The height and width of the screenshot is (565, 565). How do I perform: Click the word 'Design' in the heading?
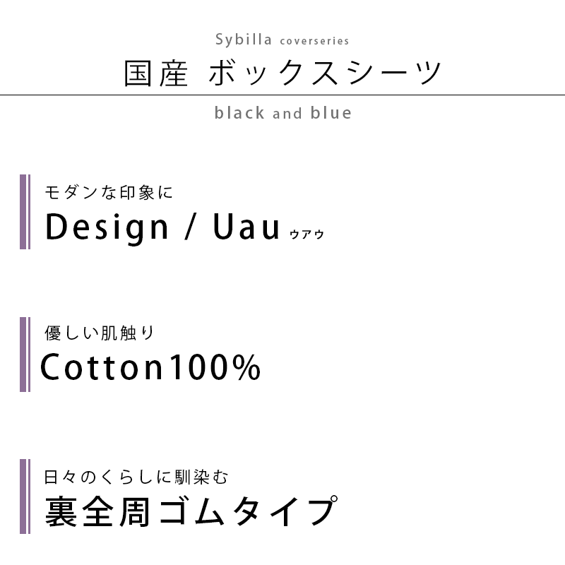coord(107,227)
